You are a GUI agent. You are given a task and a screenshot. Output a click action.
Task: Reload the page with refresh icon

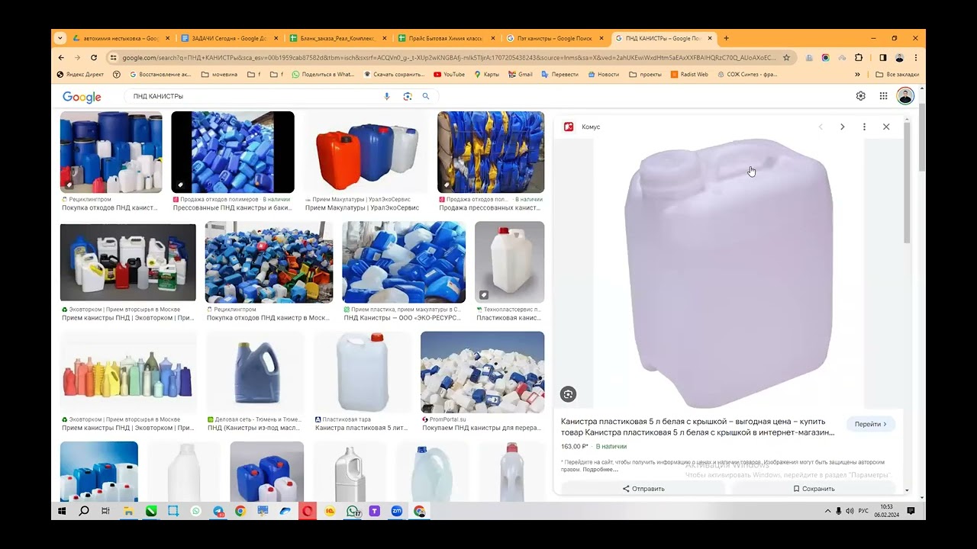[x=94, y=57]
